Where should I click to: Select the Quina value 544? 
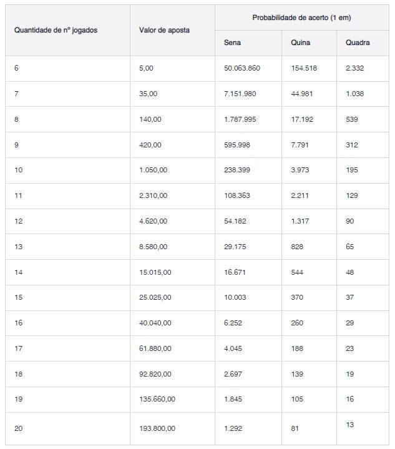(x=297, y=272)
